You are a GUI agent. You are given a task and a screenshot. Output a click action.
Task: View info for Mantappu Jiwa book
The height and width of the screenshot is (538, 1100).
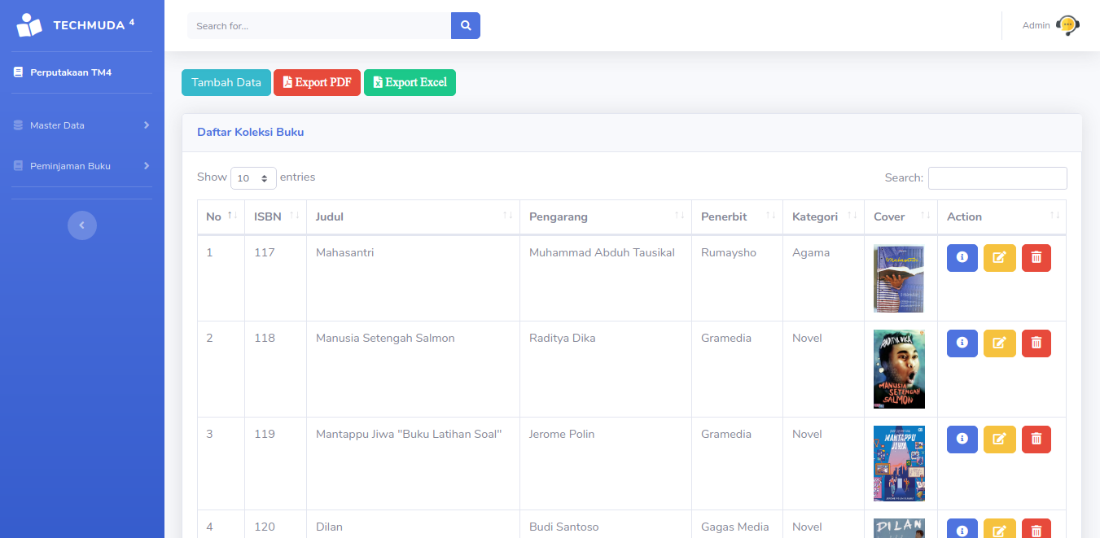962,440
